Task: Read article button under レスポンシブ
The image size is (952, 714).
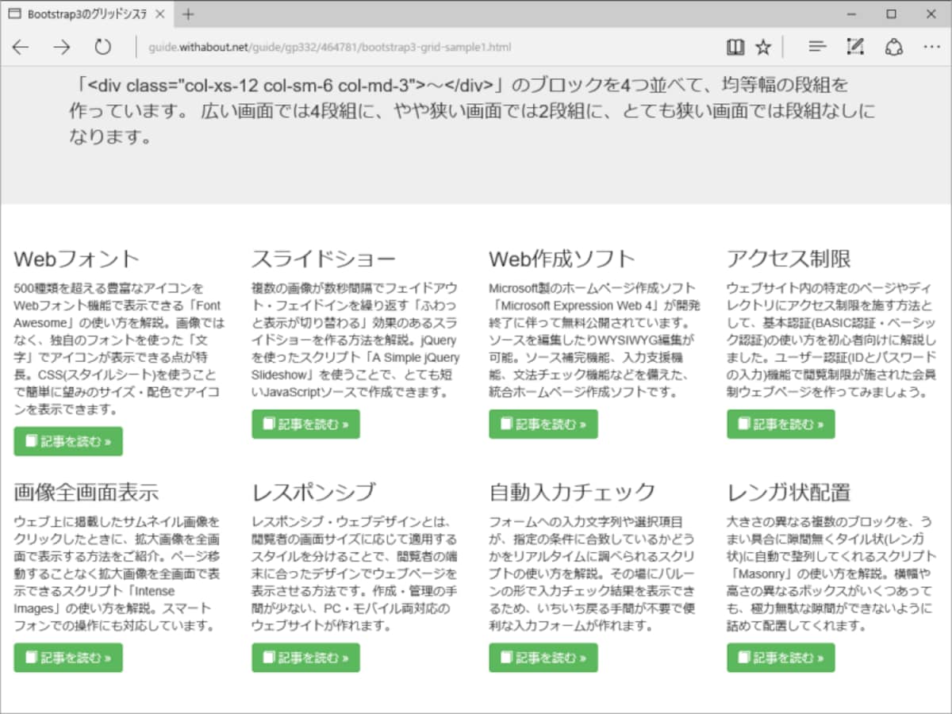Action: (x=305, y=658)
